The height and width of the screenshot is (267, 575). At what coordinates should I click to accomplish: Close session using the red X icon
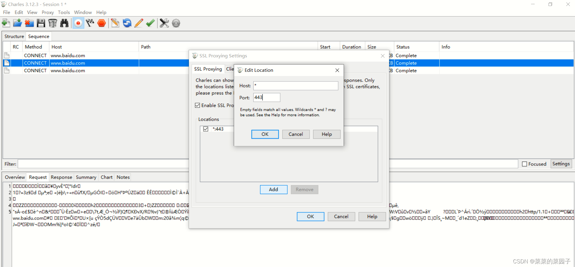(x=29, y=23)
